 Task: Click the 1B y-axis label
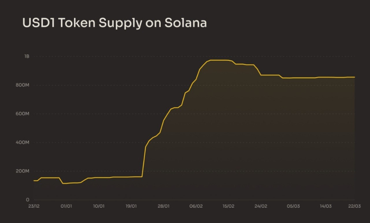click(26, 56)
